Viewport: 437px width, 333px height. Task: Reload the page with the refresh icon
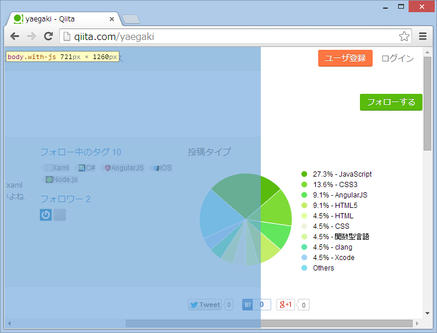coord(49,36)
